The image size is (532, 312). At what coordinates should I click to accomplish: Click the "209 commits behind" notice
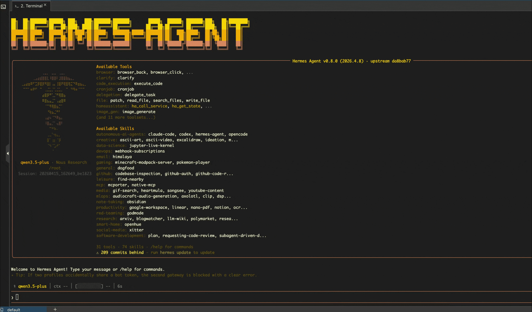click(122, 253)
